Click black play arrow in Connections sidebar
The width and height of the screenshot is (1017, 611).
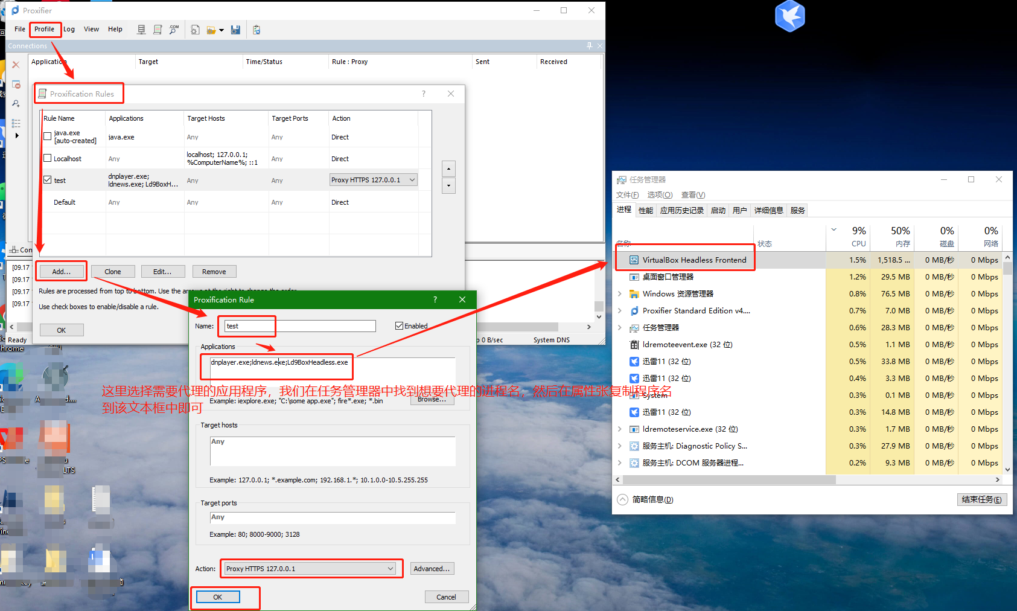[x=17, y=136]
